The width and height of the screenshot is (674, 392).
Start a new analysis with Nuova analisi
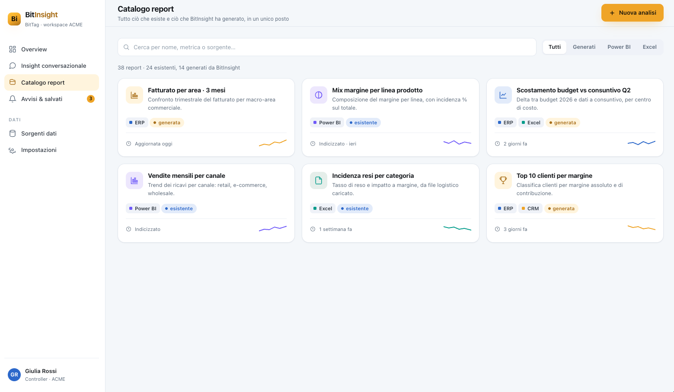click(x=632, y=13)
